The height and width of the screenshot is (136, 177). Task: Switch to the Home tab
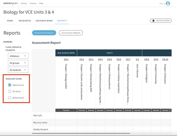10,21
